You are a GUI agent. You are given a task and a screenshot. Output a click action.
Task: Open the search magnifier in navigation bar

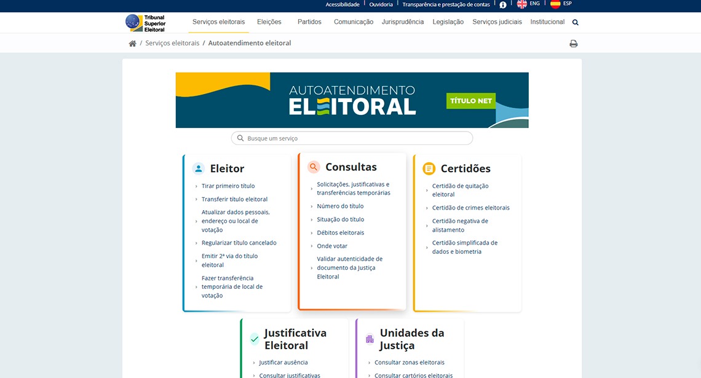[x=576, y=23]
